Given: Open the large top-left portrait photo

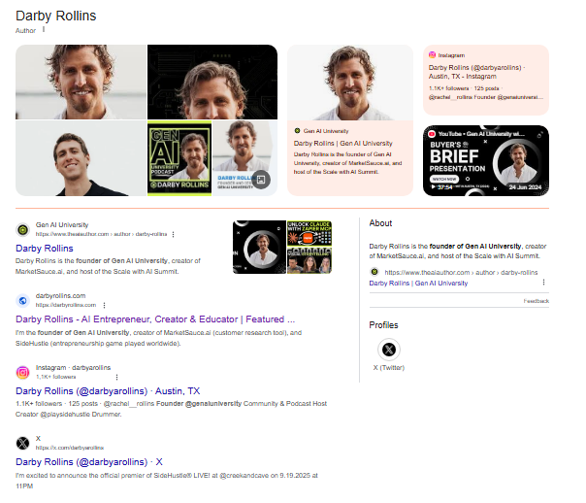Looking at the screenshot, I should 81,82.
